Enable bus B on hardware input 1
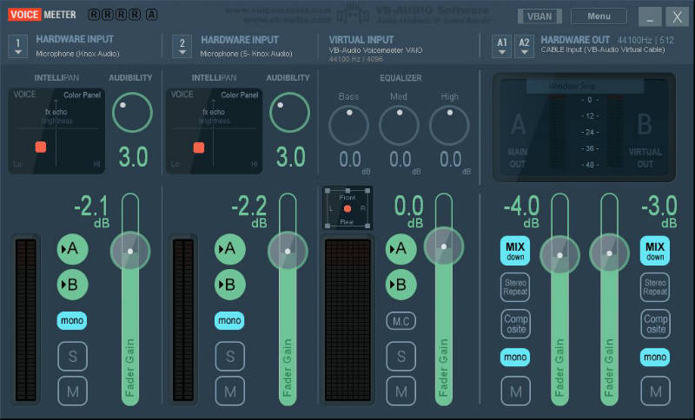The height and width of the screenshot is (420, 695). tap(73, 285)
